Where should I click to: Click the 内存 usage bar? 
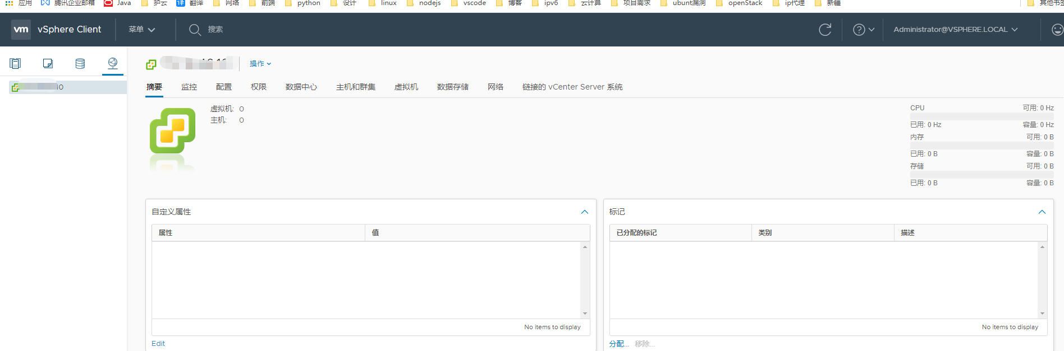pyautogui.click(x=982, y=146)
